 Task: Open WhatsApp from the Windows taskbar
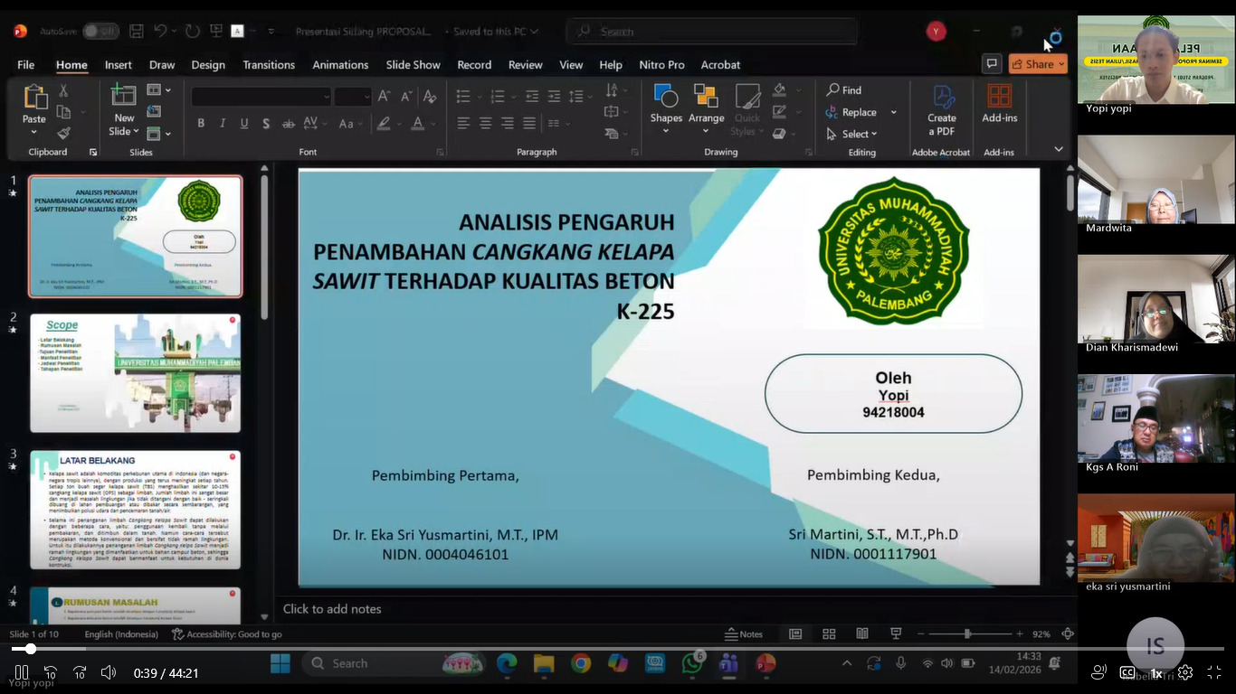pyautogui.click(x=692, y=664)
